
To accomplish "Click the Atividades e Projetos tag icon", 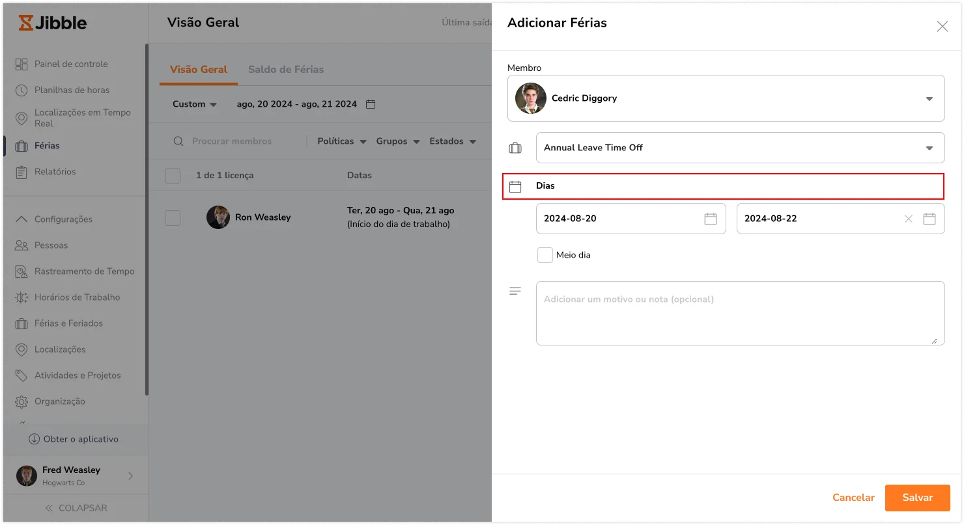I will pos(21,375).
